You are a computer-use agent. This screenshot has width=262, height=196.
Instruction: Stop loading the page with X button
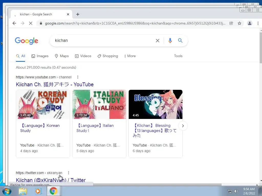coord(31,23)
